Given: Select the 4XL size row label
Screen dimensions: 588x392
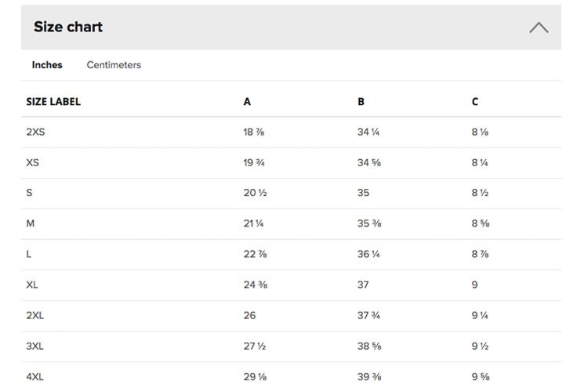Looking at the screenshot, I should click(34, 376).
